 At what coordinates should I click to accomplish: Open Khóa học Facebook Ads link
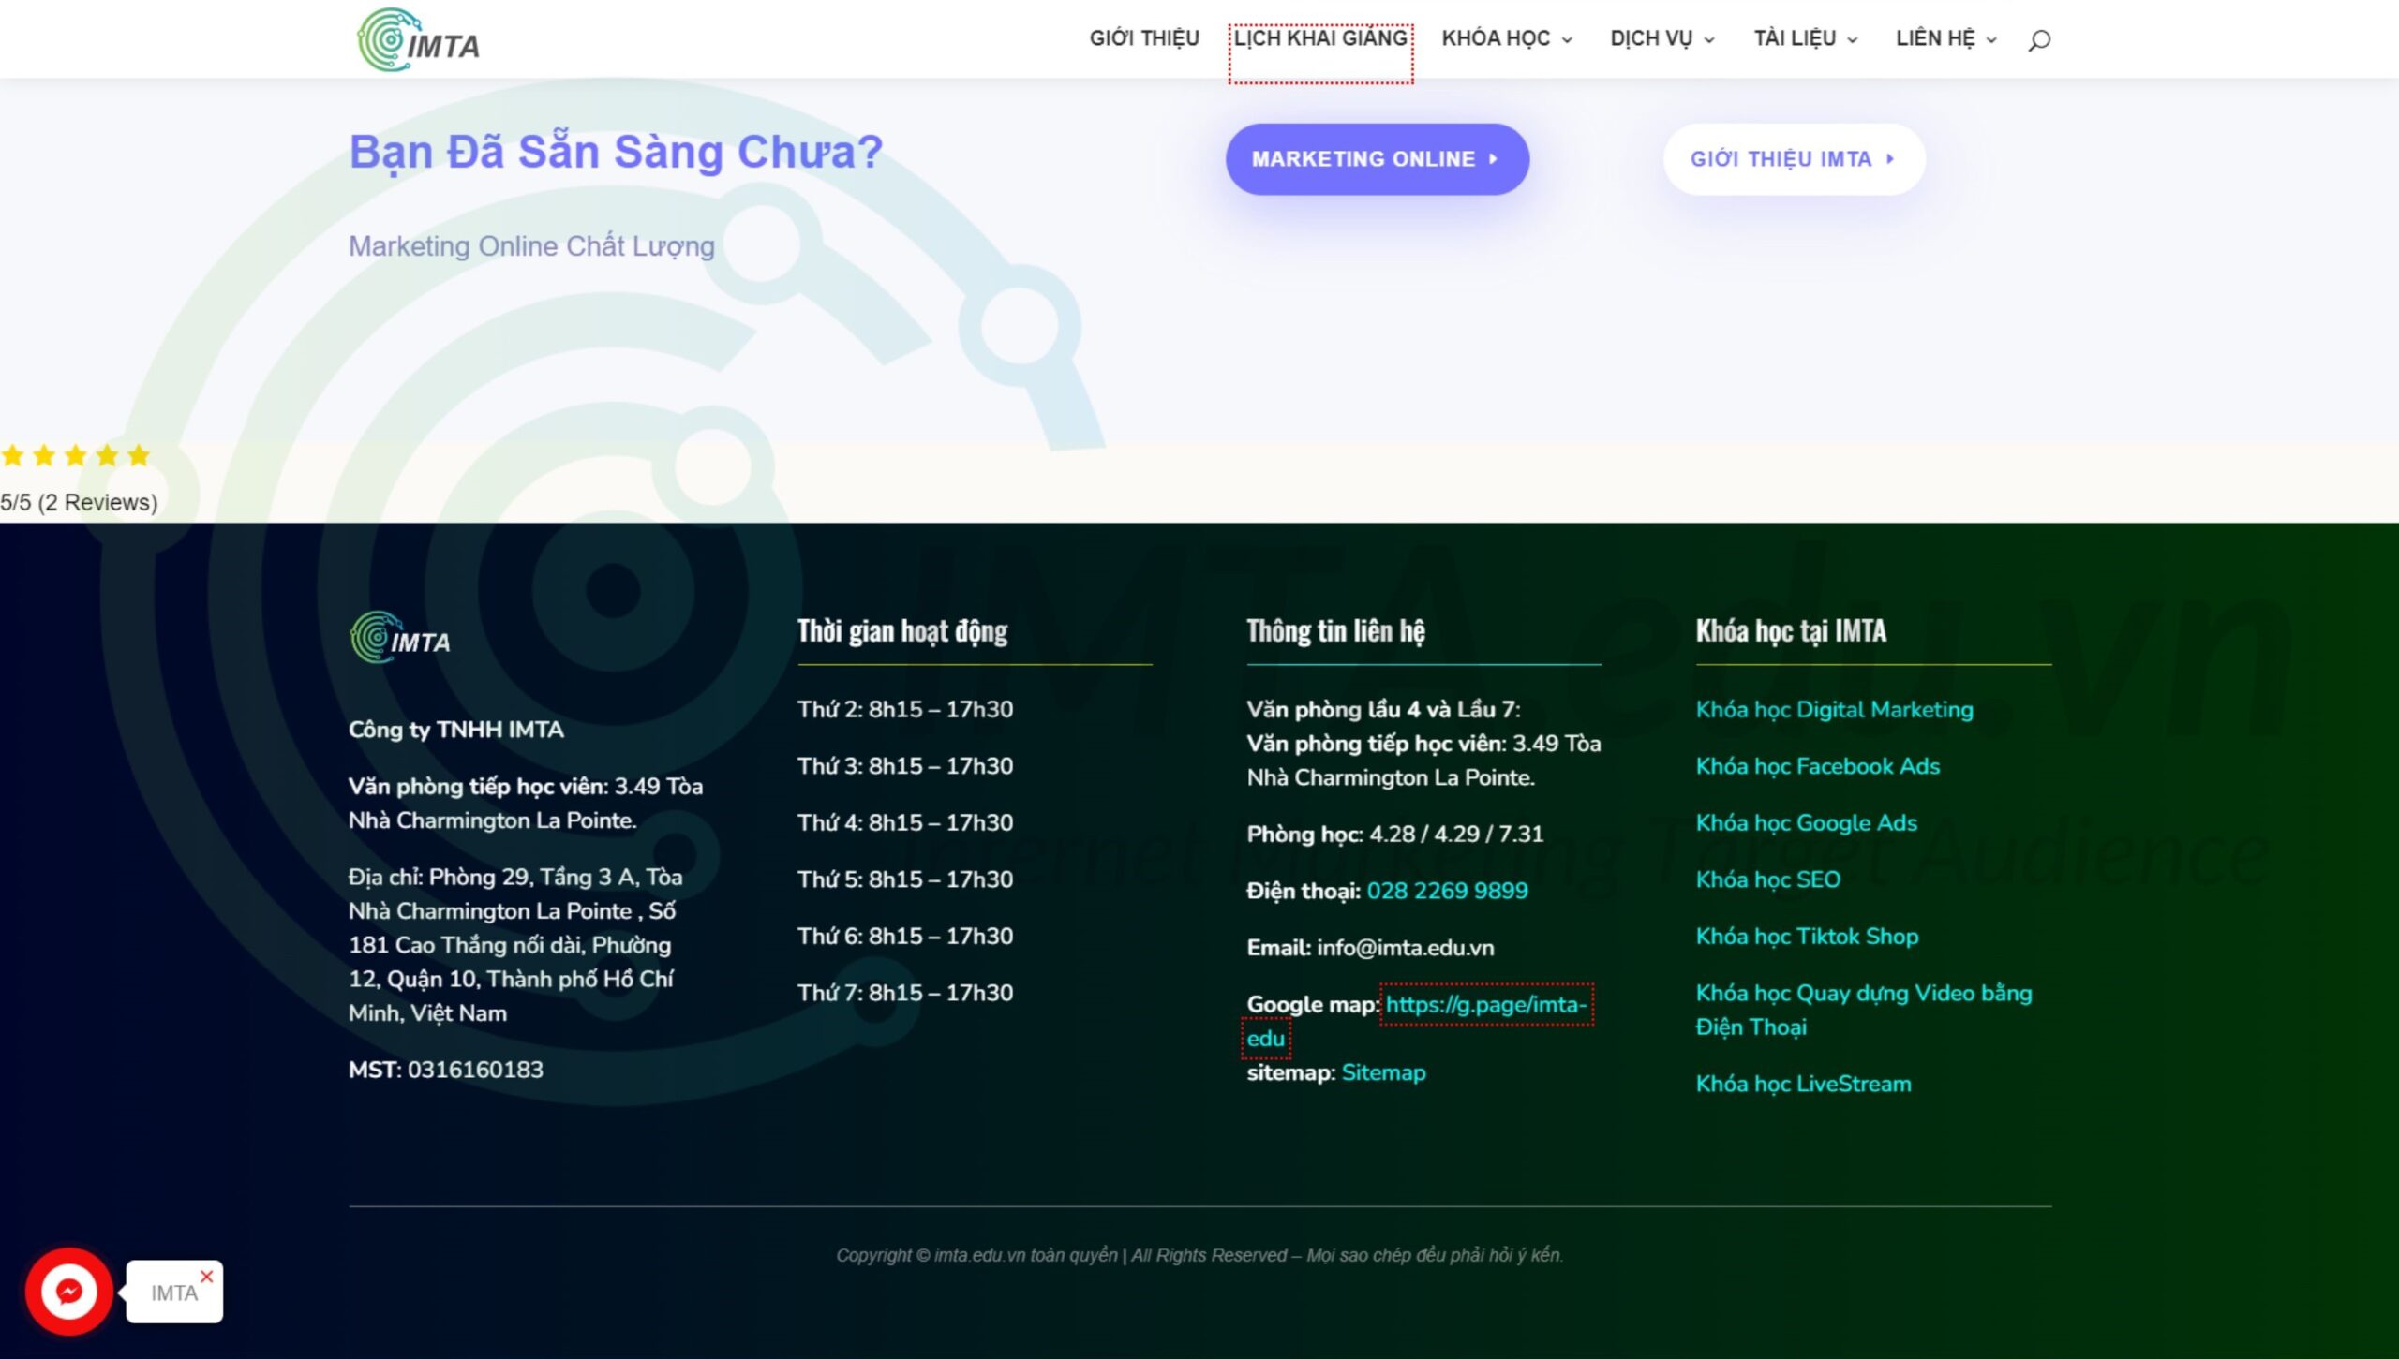(x=1817, y=766)
